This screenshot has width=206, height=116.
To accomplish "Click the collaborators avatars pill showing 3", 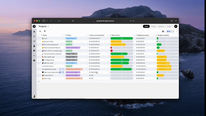I will click(170, 31).
